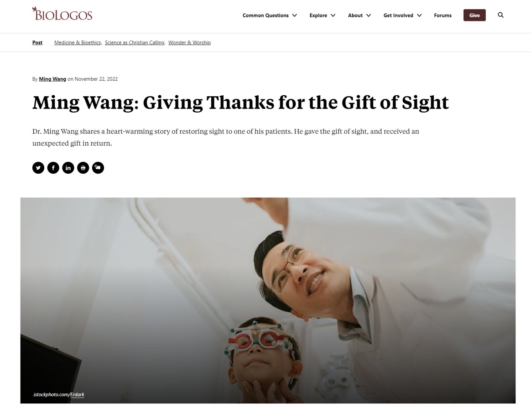531x419 pixels.
Task: Expand the Common Questions chevron
Action: point(295,15)
